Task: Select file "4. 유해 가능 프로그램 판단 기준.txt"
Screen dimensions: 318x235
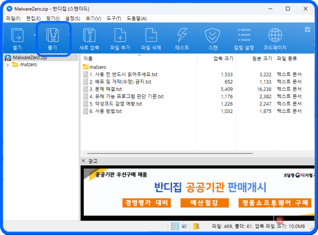Action: (x=127, y=96)
